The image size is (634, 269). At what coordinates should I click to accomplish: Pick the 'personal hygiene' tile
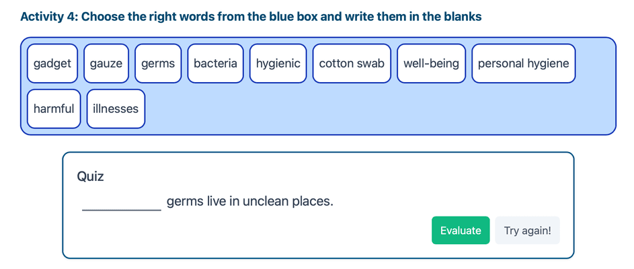[523, 63]
